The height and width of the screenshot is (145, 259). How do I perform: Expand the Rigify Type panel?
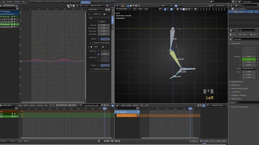pyautogui.click(x=236, y=99)
